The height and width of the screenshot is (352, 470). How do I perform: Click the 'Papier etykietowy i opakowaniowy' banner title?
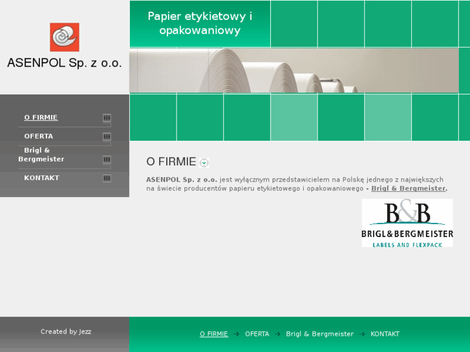click(x=200, y=23)
